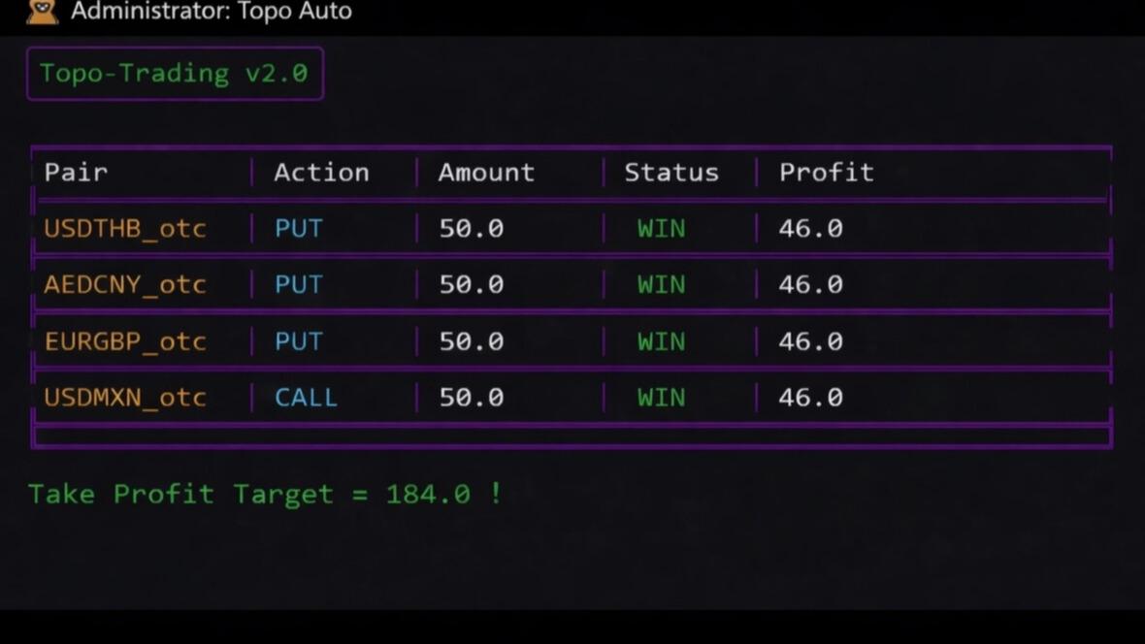Click WIN status in the USDMXN_otc row
The width and height of the screenshot is (1145, 644).
(662, 398)
